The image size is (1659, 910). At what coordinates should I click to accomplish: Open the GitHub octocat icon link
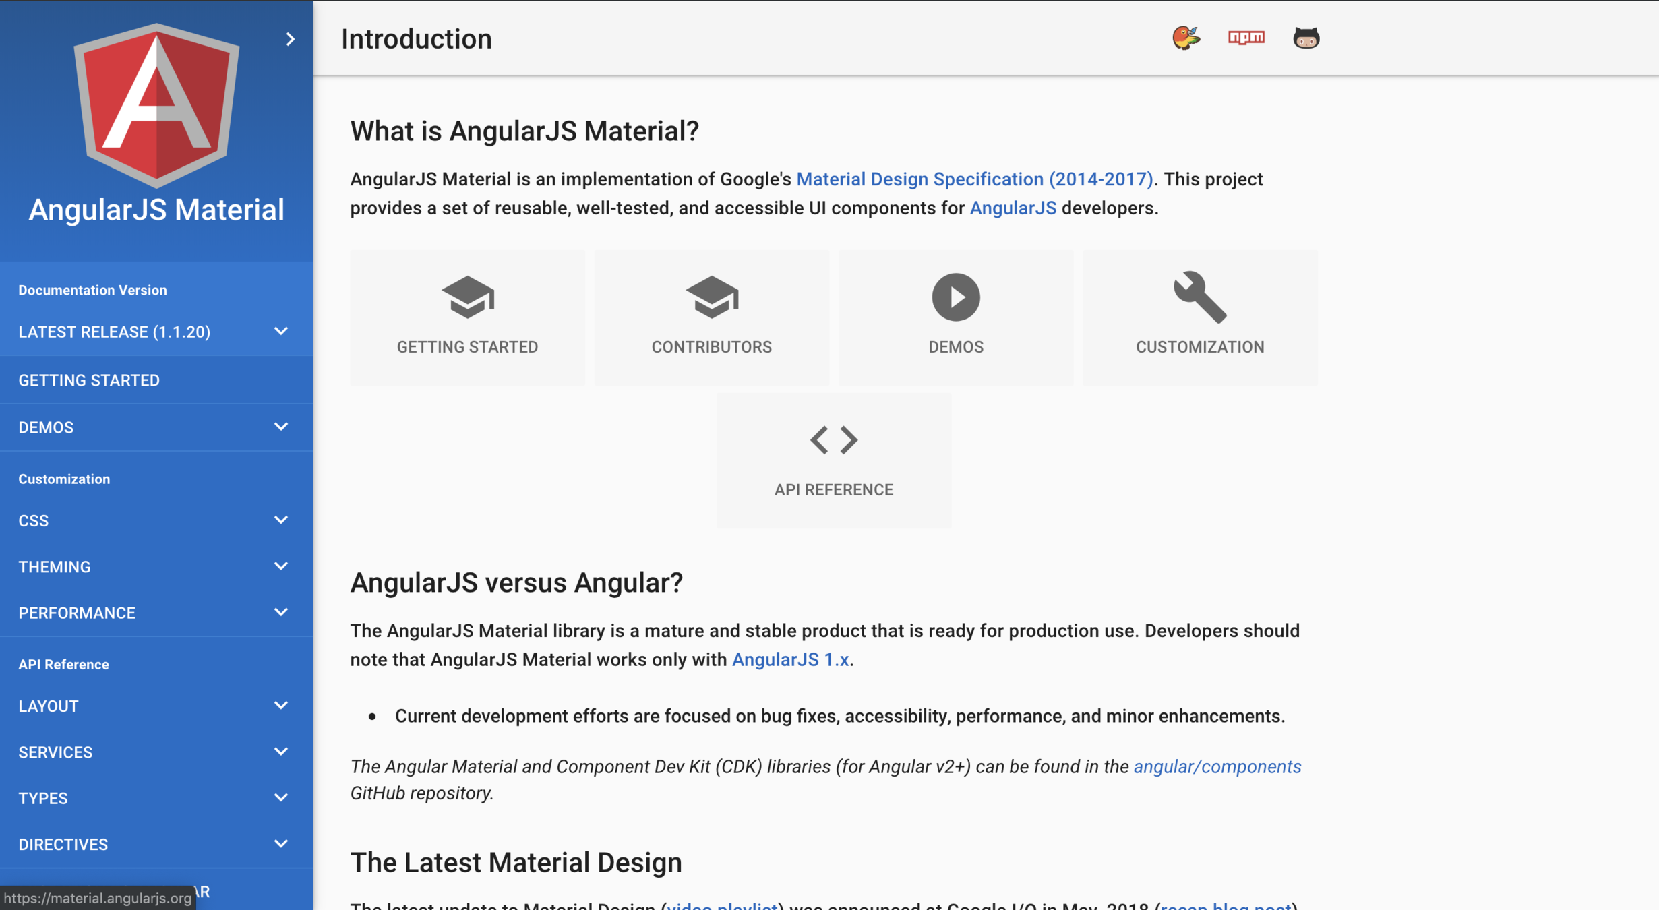point(1306,38)
